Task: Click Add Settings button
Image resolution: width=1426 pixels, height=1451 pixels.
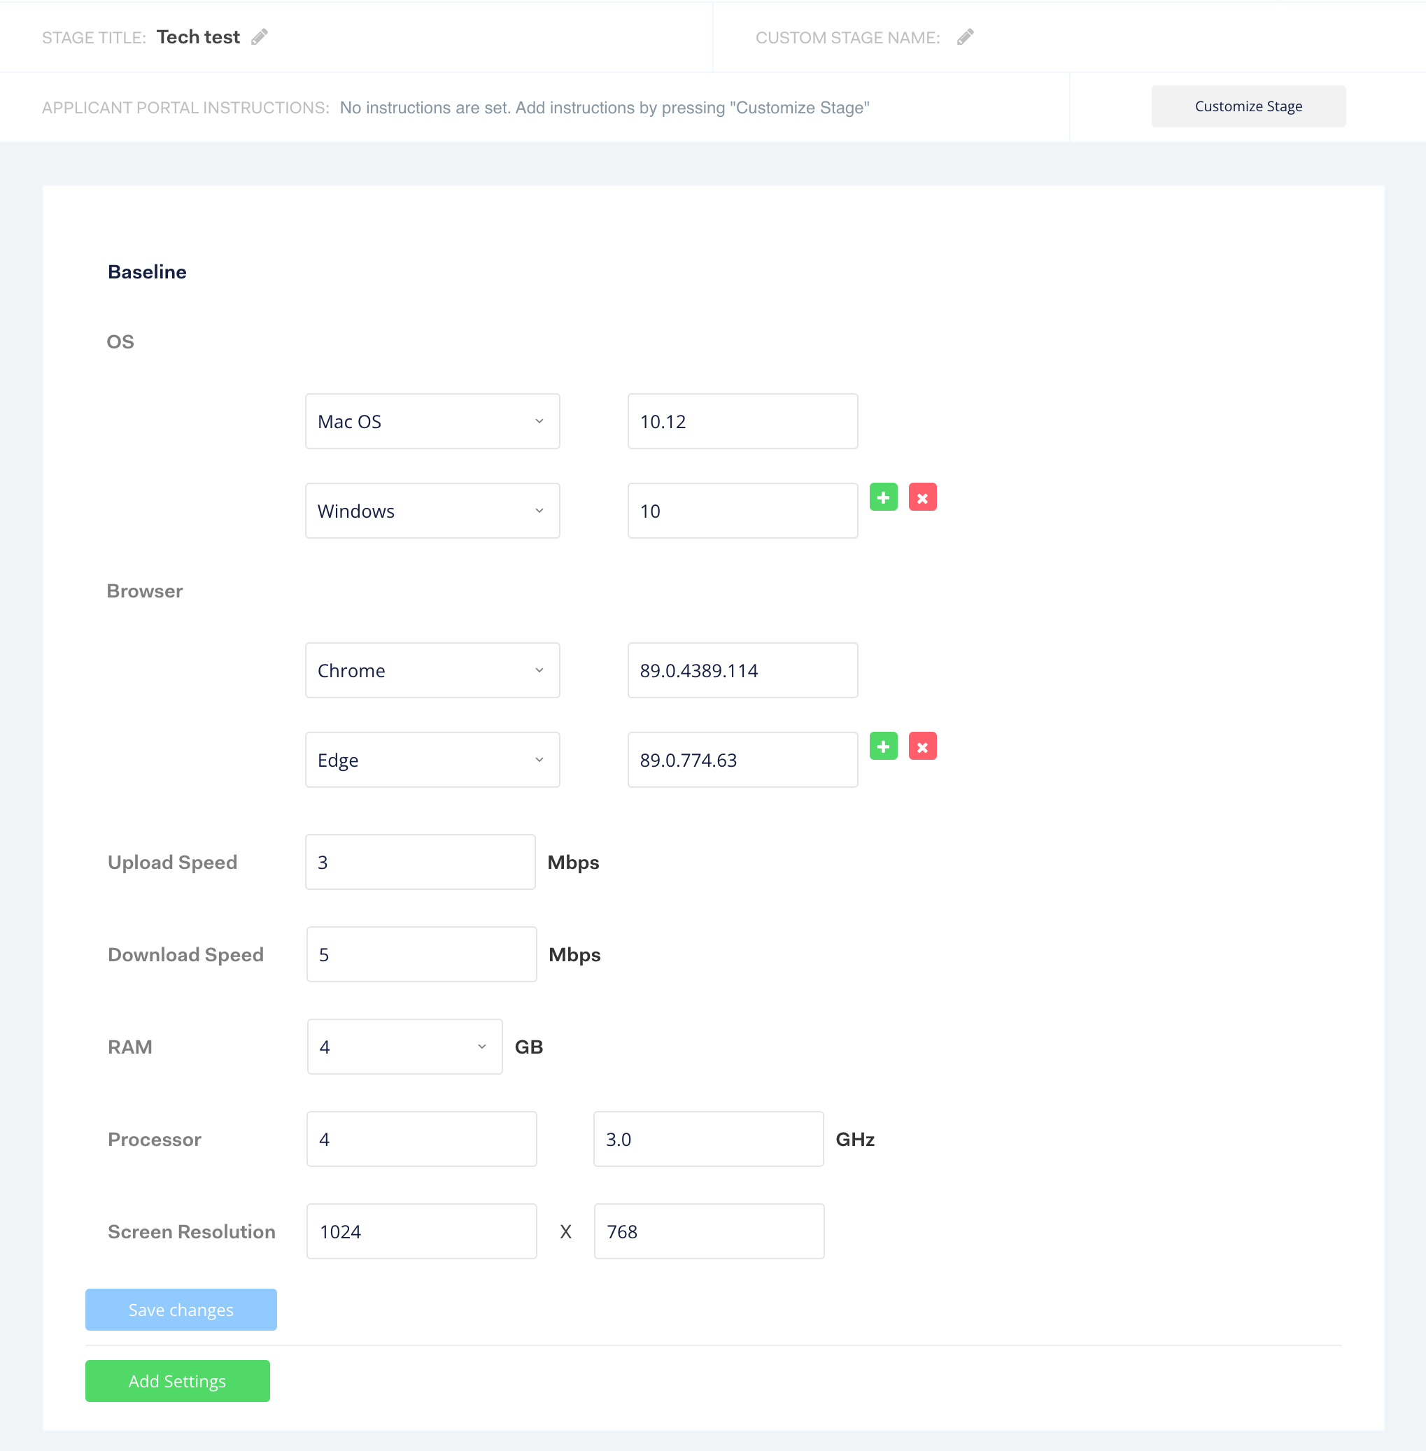Action: [178, 1380]
